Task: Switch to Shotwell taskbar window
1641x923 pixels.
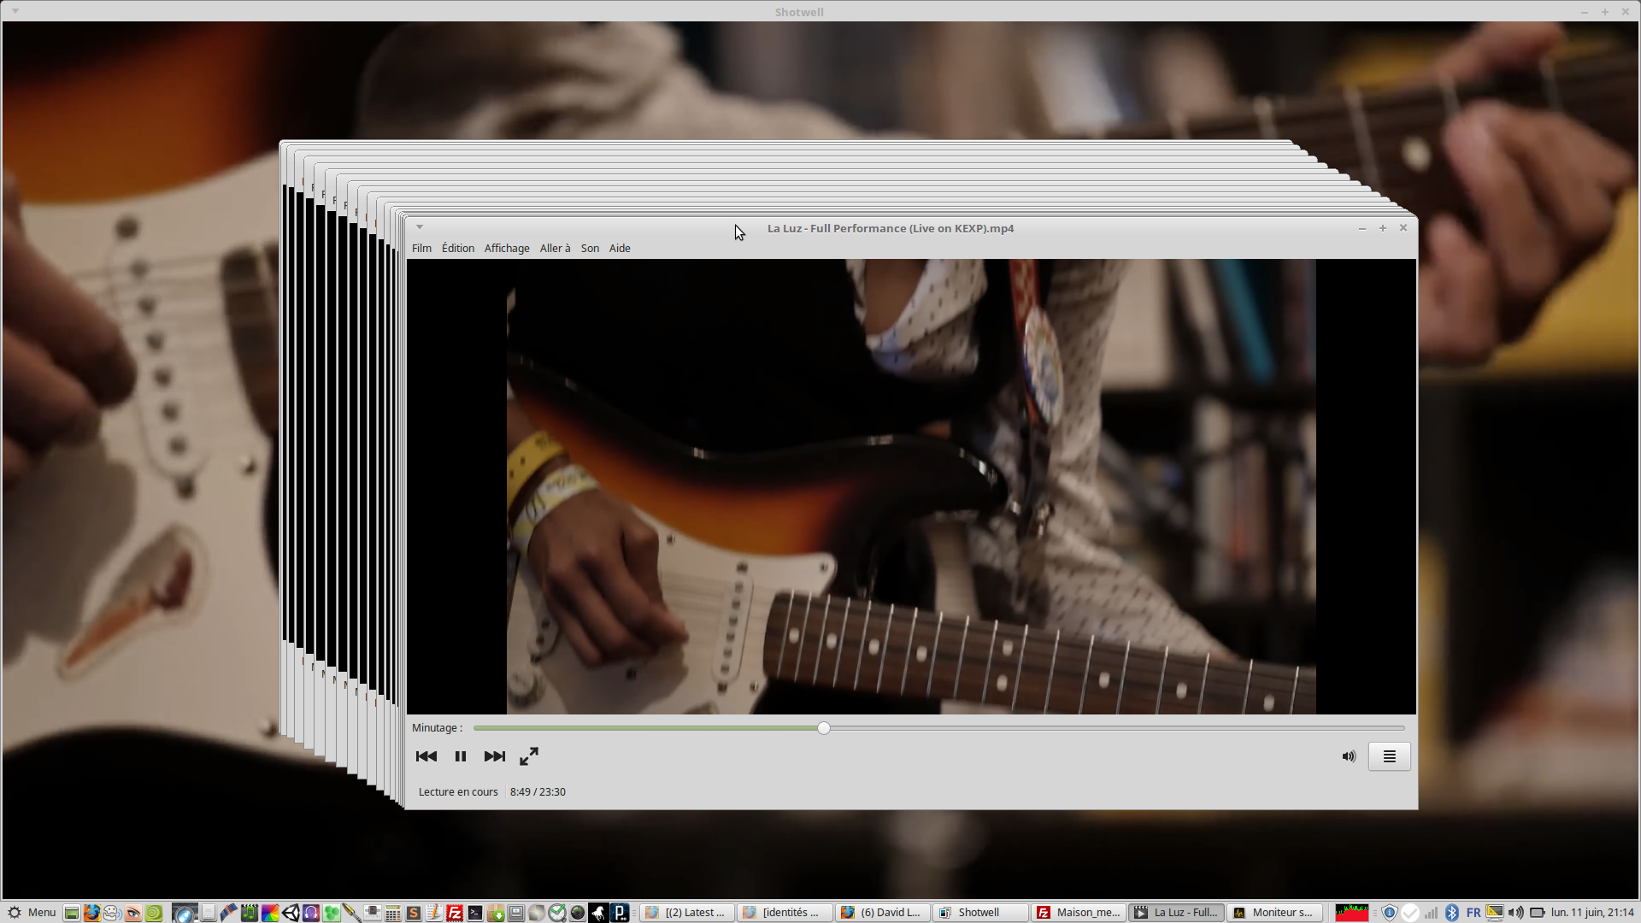Action: pos(979,913)
